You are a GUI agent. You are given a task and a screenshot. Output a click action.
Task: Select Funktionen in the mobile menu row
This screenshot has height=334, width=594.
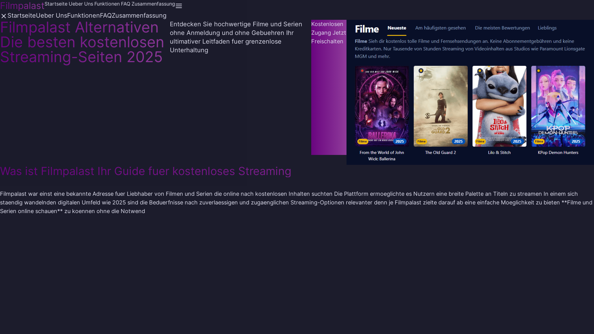(84, 15)
